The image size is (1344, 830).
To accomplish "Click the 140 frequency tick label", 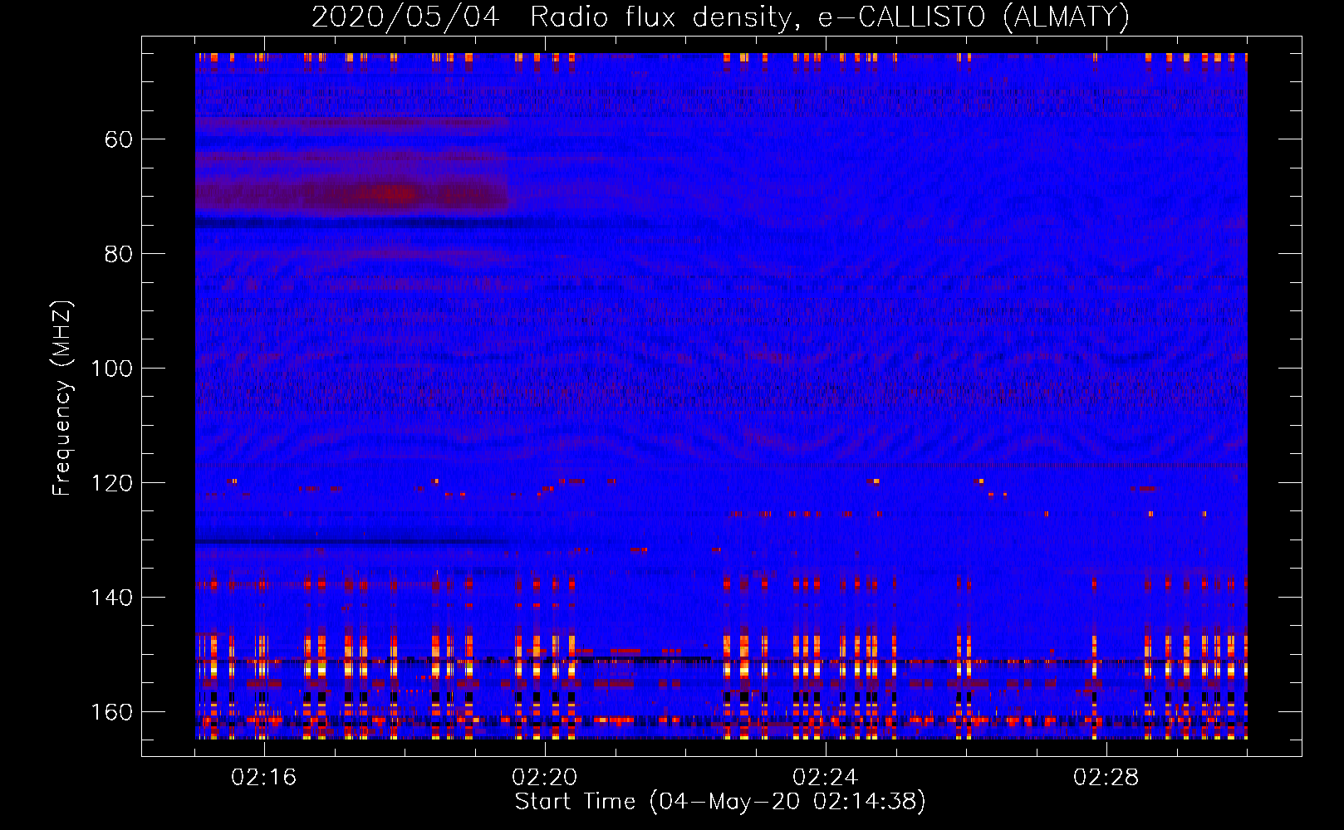I will [111, 598].
